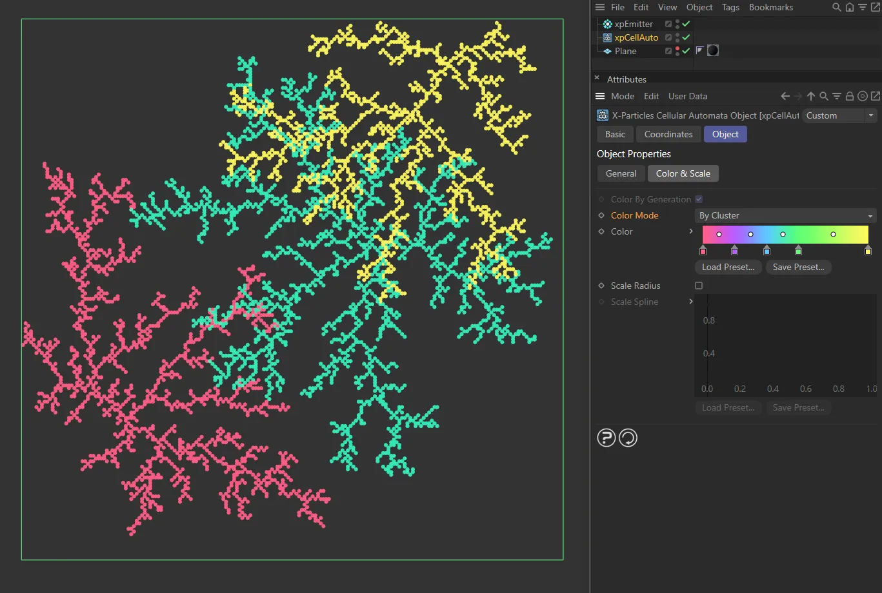Image resolution: width=882 pixels, height=593 pixels.
Task: Click the lock icon in Attributes toolbar
Action: click(849, 95)
